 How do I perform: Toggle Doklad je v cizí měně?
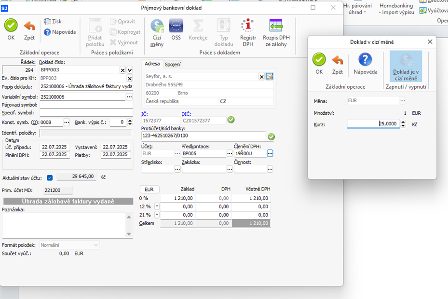click(406, 67)
